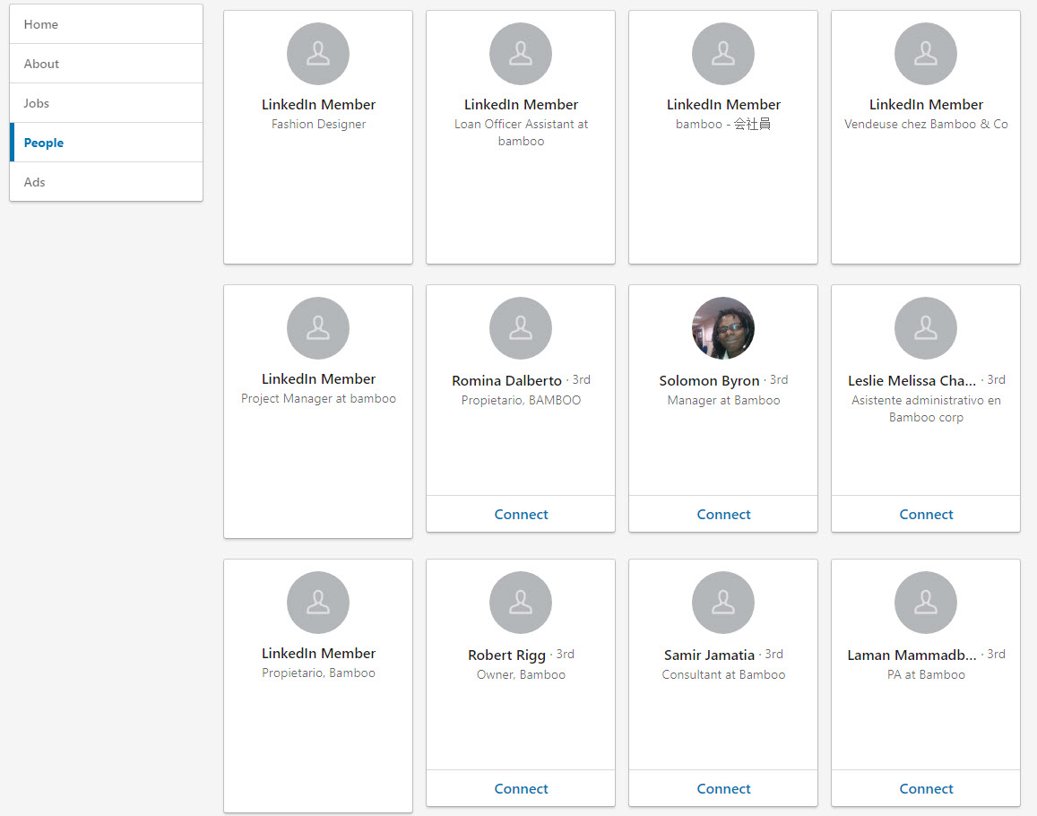Click 'Manager at Bamboo' headline text
This screenshot has height=816, width=1037.
[x=723, y=400]
